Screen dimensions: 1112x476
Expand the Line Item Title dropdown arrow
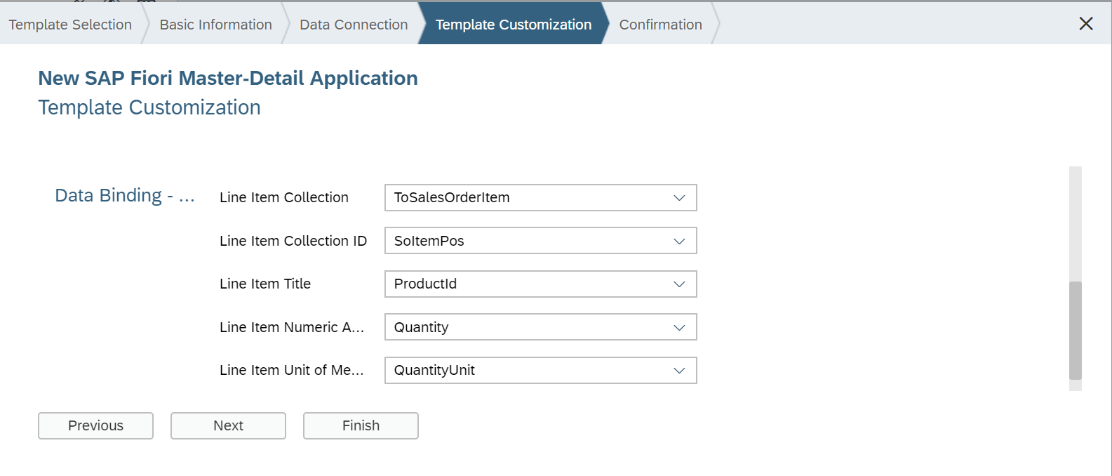tap(679, 284)
